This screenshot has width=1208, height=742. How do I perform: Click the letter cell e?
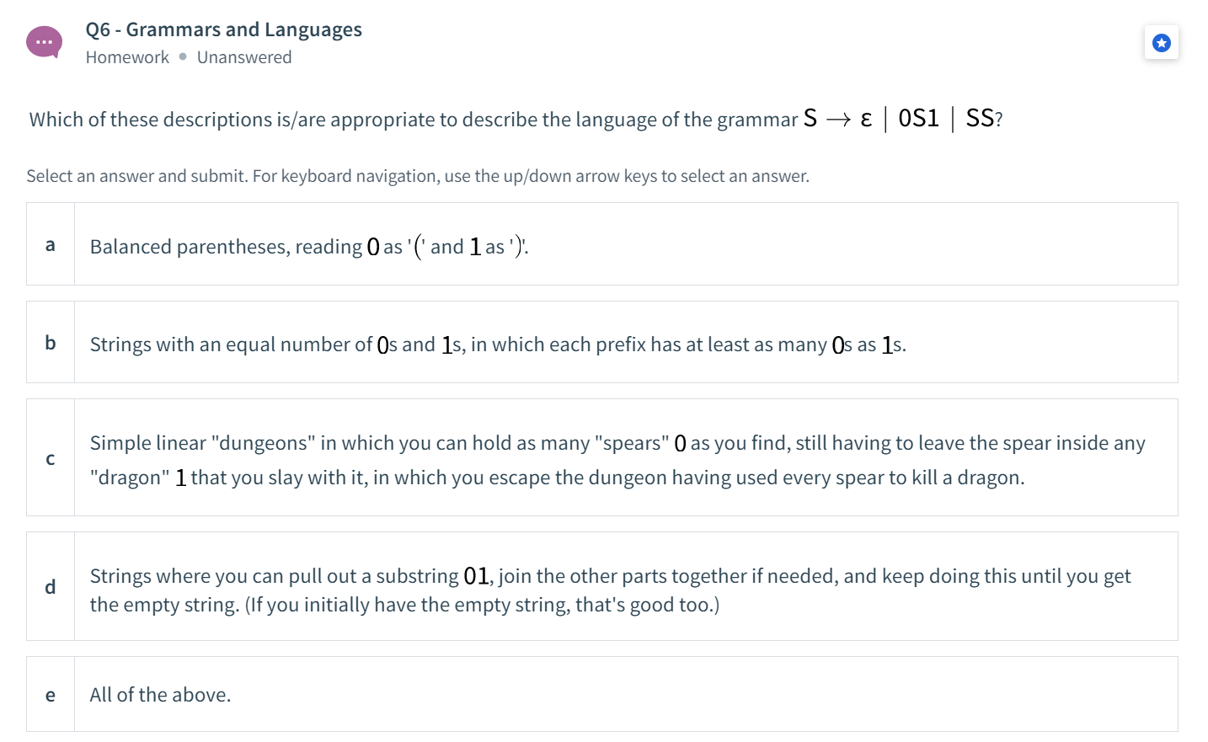[x=50, y=694]
